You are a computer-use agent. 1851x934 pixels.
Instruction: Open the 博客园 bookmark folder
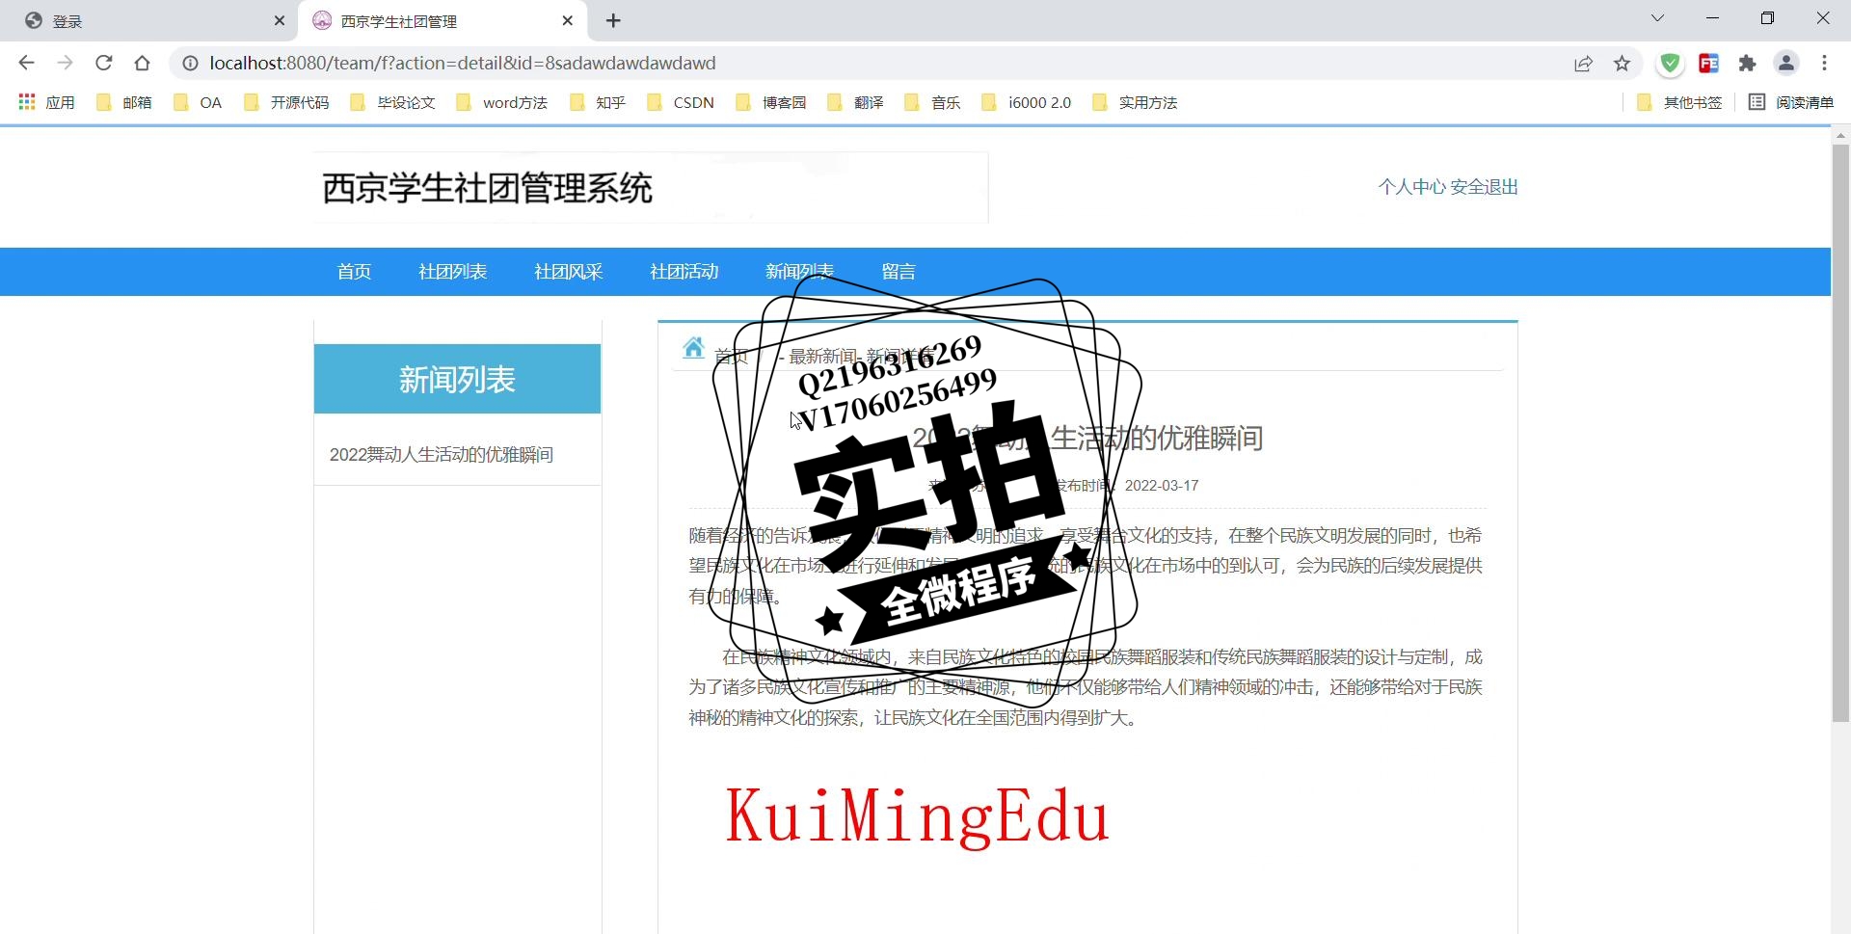click(x=770, y=102)
